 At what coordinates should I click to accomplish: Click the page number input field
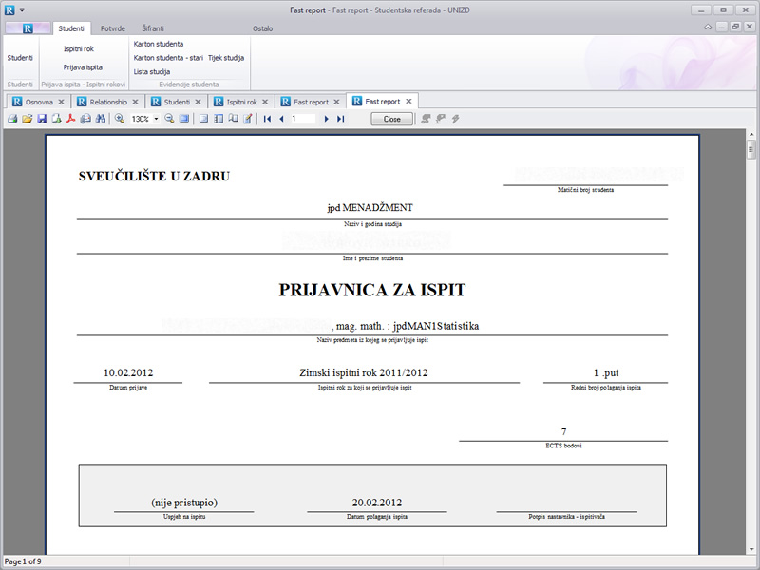303,119
